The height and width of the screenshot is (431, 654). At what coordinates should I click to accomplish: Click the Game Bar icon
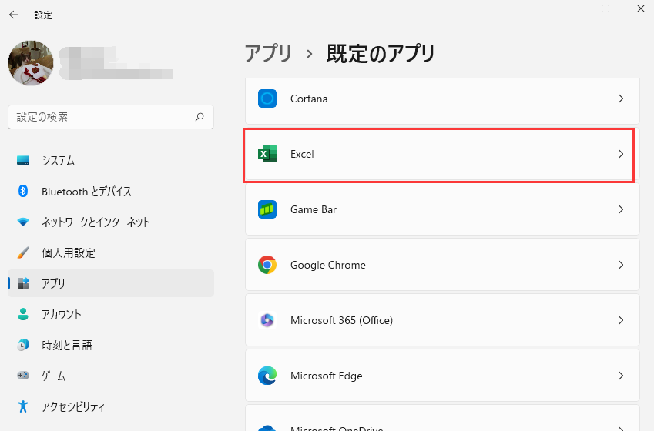[x=267, y=209]
